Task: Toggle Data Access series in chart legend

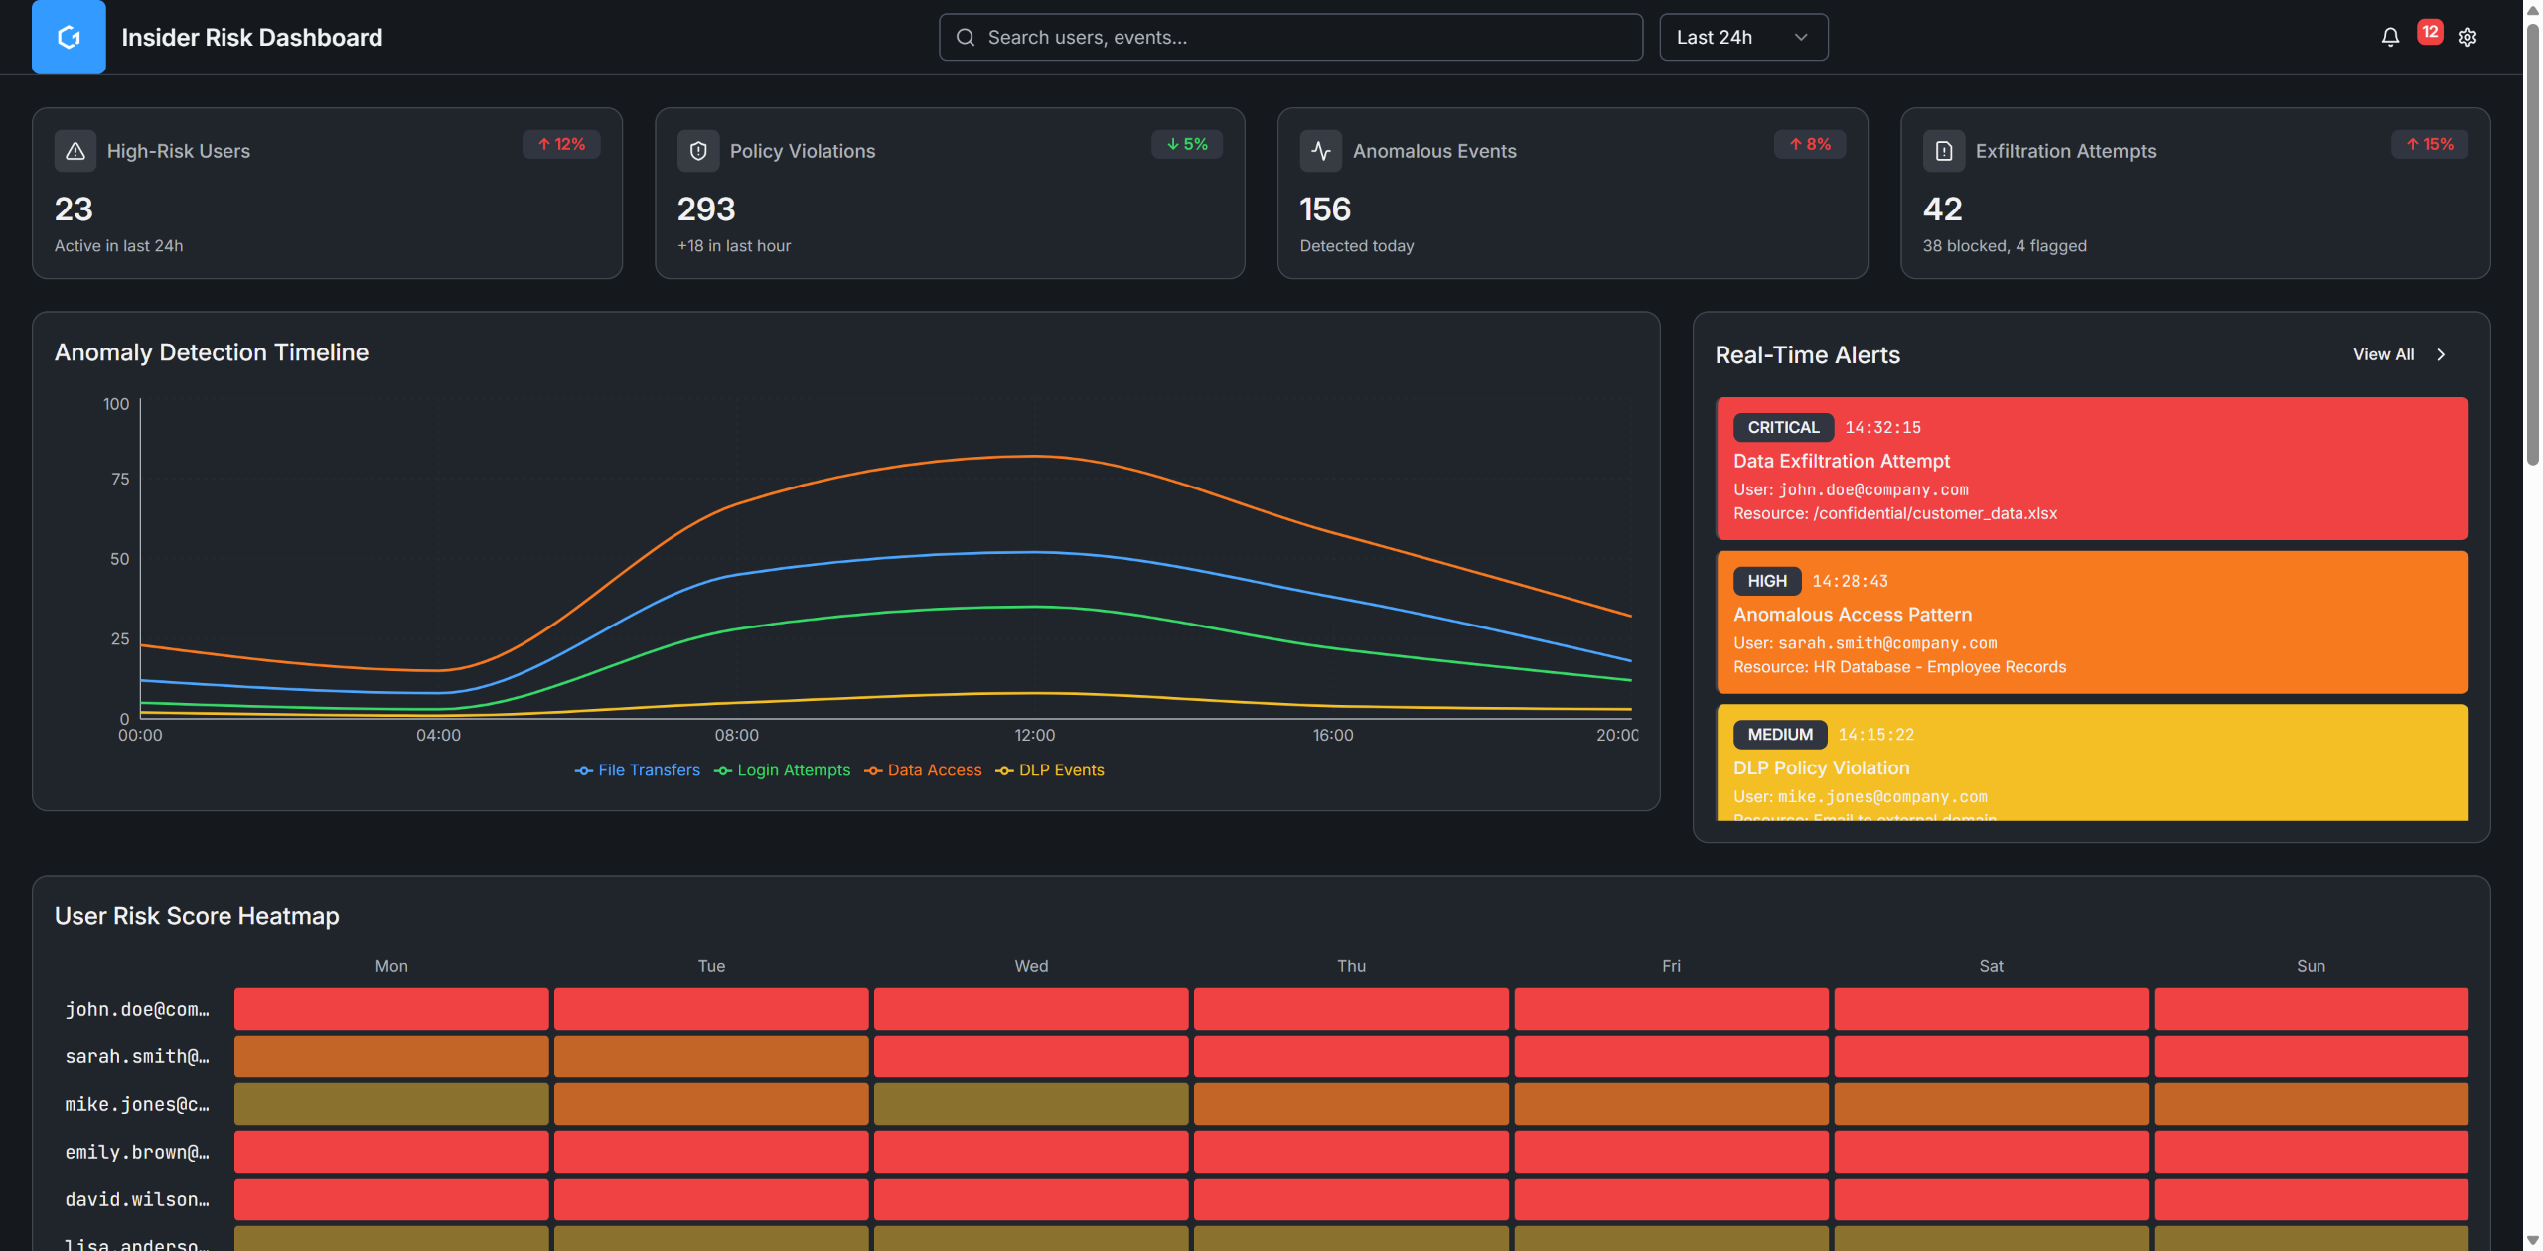Action: pos(923,770)
